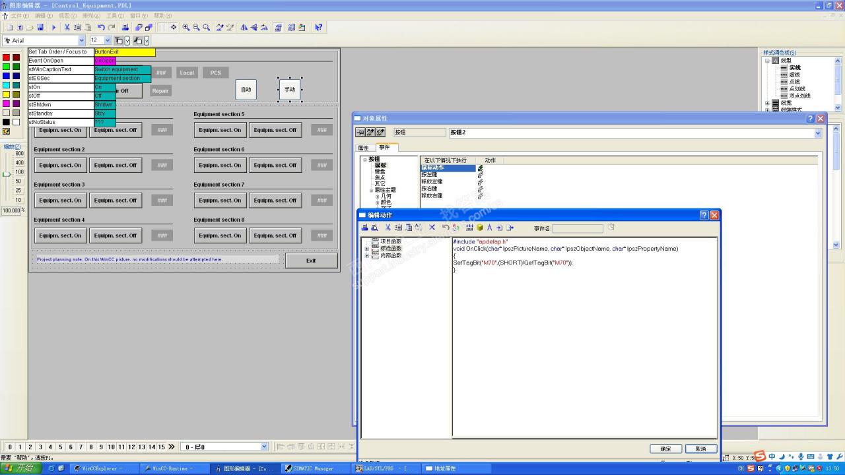This screenshot has height=475, width=845.
Task: Click the Help question-arrow icon
Action: [318, 28]
